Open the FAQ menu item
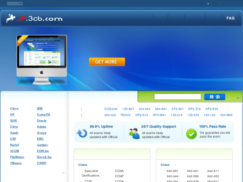The width and height of the screenshot is (243, 182). pos(230,18)
